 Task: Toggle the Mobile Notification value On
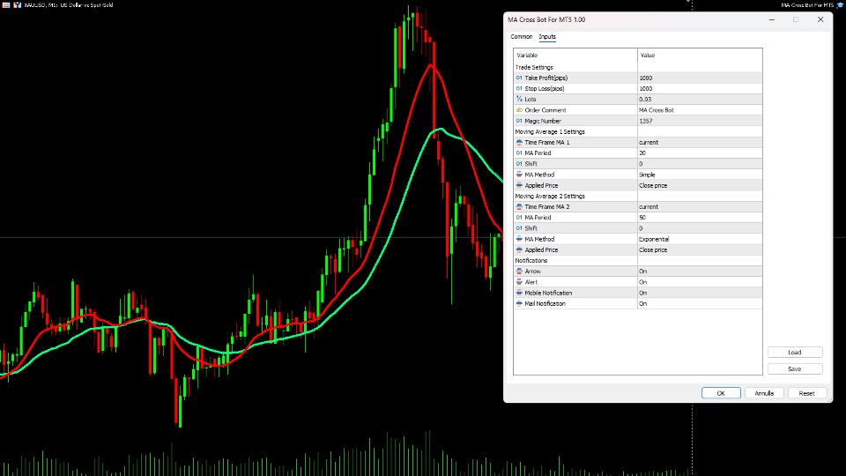click(x=700, y=293)
